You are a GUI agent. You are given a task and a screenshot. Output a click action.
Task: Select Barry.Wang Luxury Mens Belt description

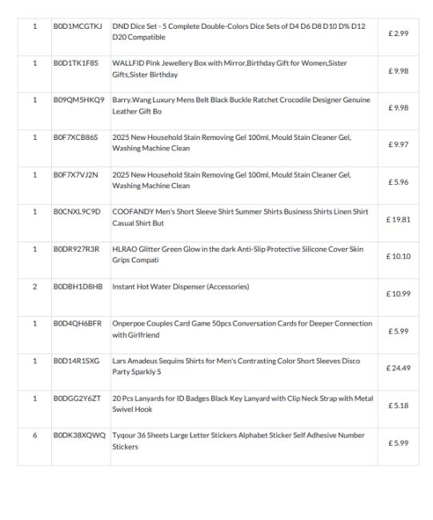pyautogui.click(x=241, y=106)
